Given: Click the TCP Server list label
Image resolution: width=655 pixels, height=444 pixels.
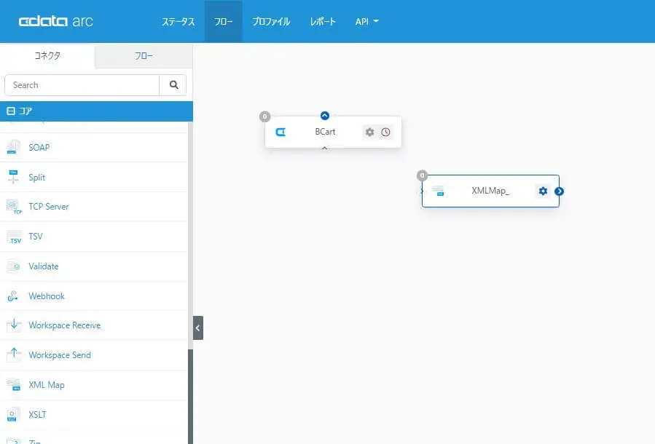Looking at the screenshot, I should click(x=49, y=207).
